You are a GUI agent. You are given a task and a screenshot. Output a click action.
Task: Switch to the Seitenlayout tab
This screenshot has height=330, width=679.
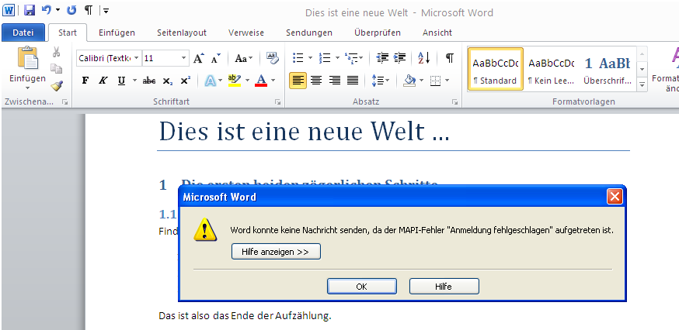[x=182, y=33]
